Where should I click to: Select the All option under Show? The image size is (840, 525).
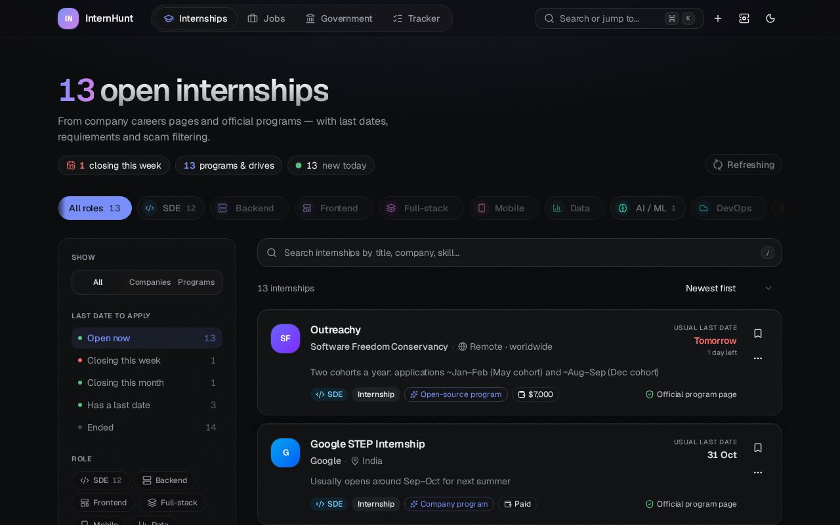coord(98,282)
